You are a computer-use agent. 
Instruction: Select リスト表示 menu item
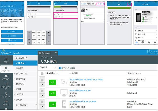coord(25,63)
